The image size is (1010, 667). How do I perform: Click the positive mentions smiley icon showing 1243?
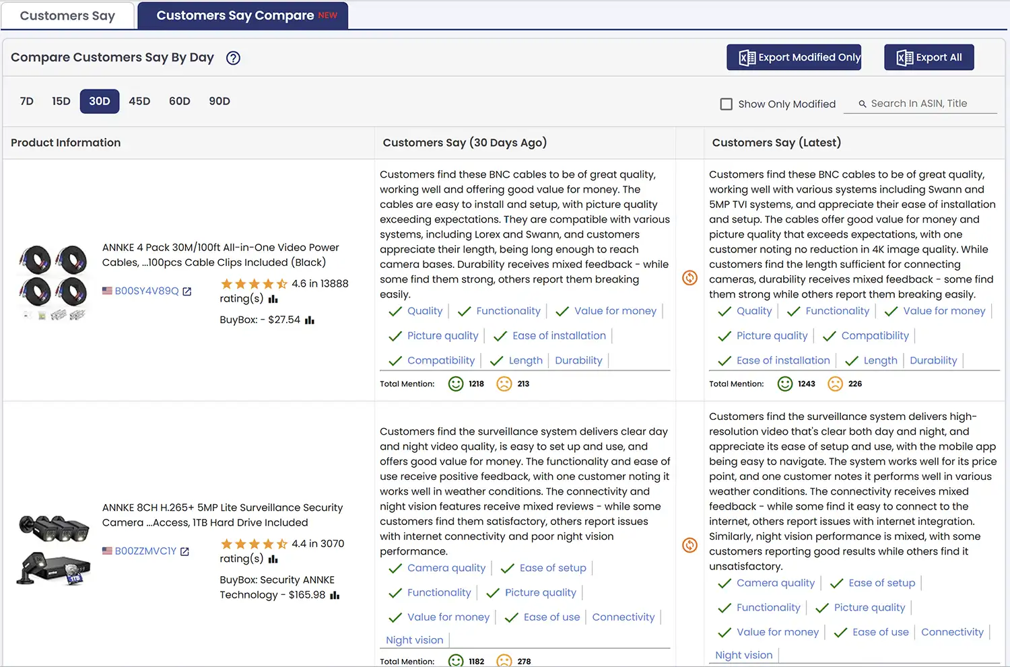click(785, 384)
